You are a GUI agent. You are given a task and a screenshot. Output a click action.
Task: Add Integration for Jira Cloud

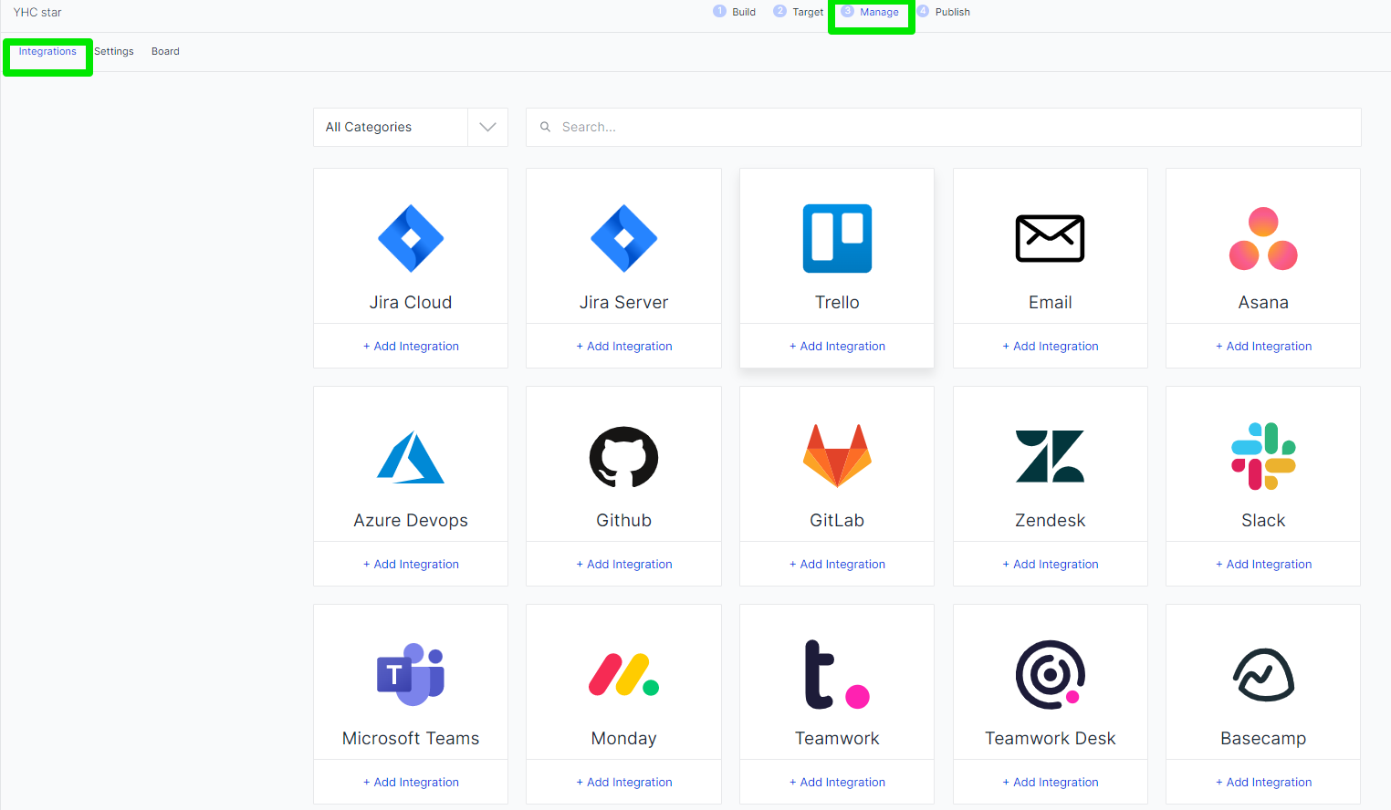pyautogui.click(x=411, y=346)
